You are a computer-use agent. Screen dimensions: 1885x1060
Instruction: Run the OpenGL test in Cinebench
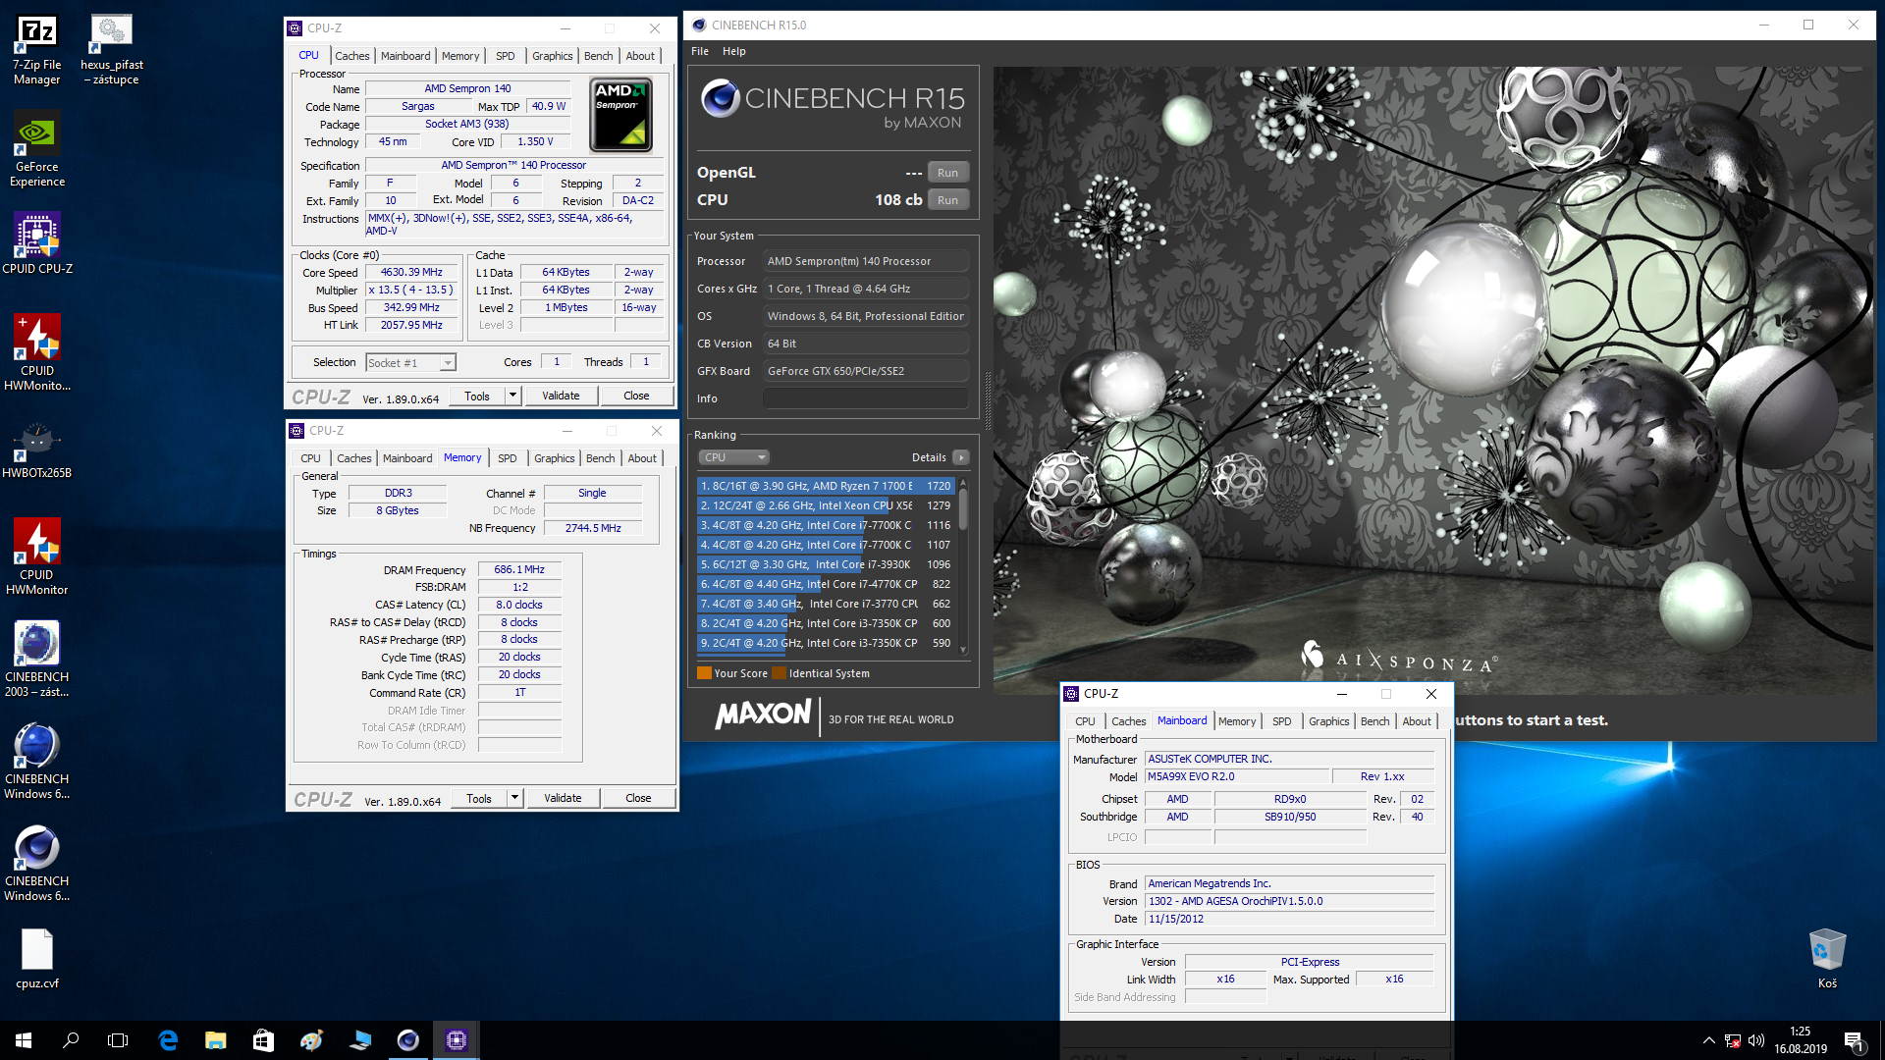[x=947, y=173]
